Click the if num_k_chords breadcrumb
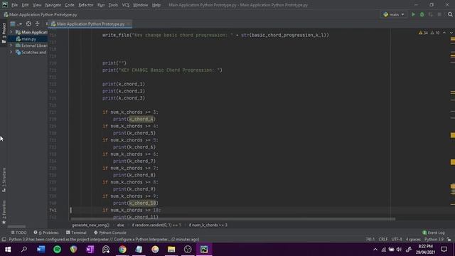Image resolution: width=455 pixels, height=256 pixels. (x=208, y=225)
